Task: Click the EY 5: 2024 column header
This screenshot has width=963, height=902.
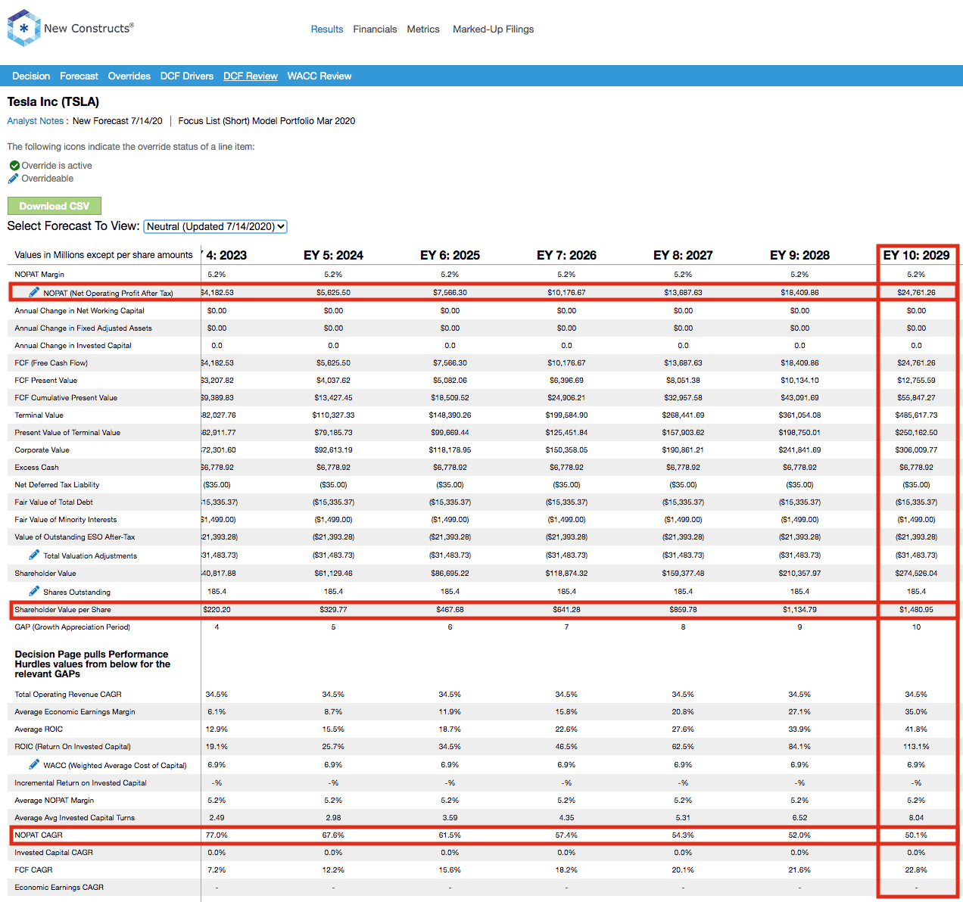Action: [x=333, y=255]
